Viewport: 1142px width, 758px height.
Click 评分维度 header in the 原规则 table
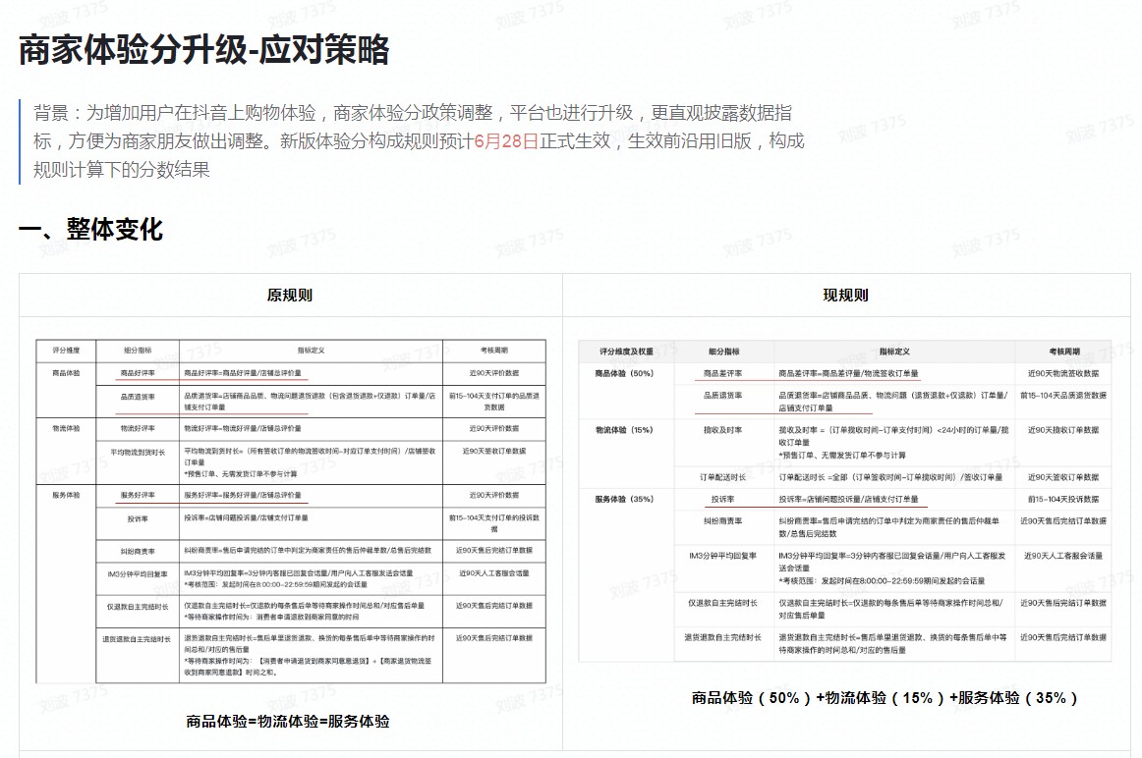pyautogui.click(x=66, y=351)
